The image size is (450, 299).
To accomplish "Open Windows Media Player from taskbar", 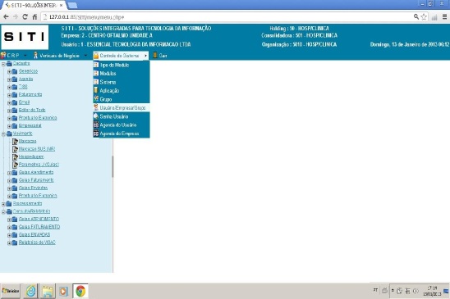I will 63,292.
